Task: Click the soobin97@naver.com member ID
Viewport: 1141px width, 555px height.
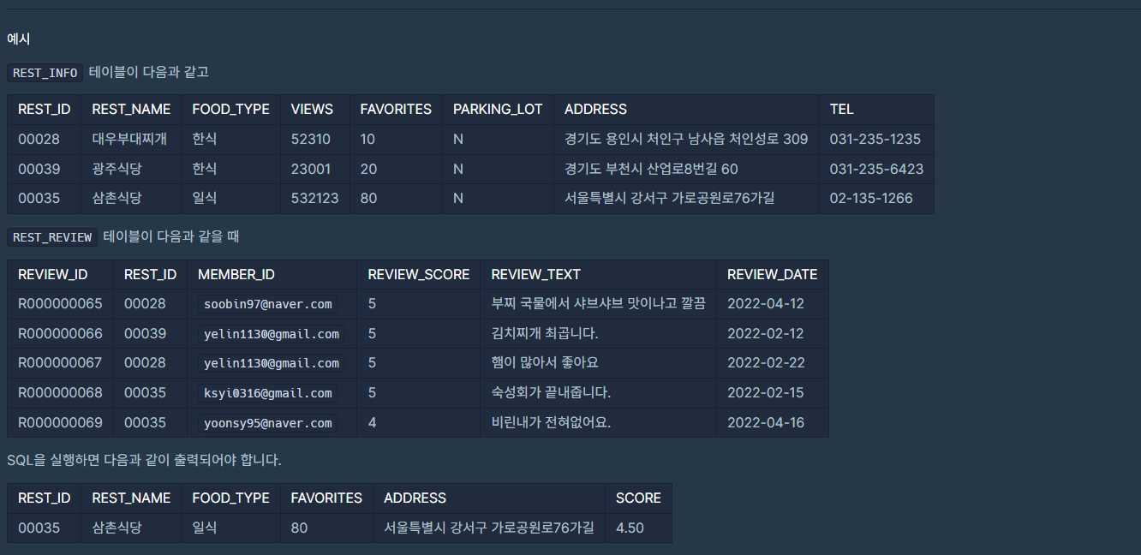Action: pos(267,304)
